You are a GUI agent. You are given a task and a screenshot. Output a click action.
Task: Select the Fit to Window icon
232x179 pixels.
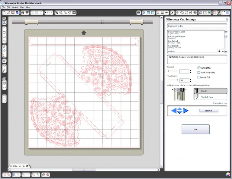point(74,13)
